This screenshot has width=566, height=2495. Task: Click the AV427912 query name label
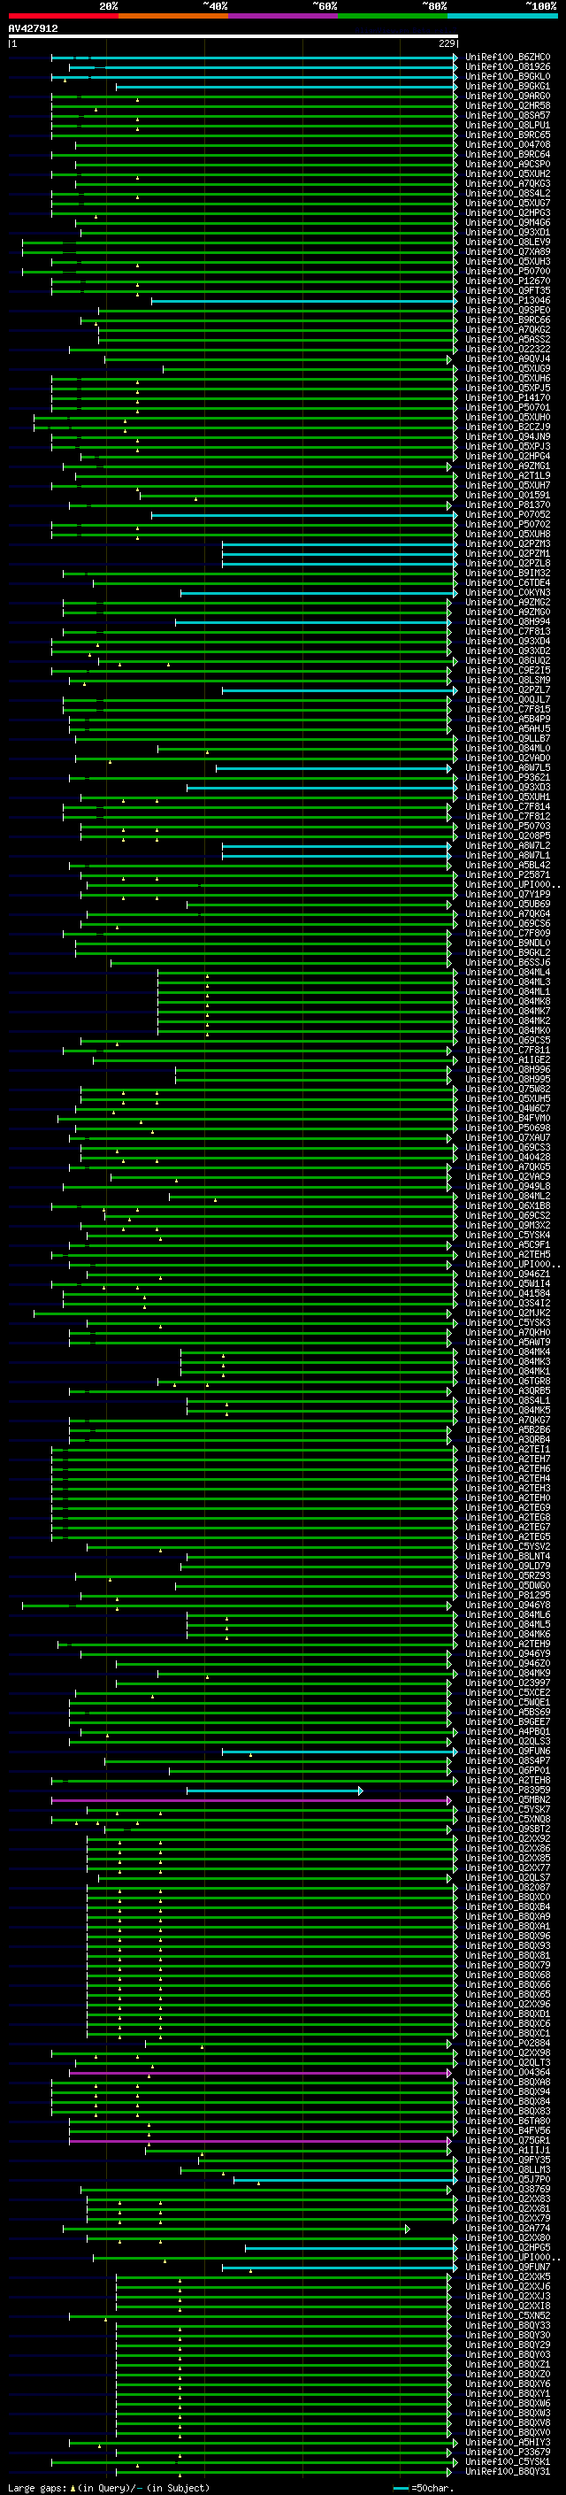(x=33, y=28)
